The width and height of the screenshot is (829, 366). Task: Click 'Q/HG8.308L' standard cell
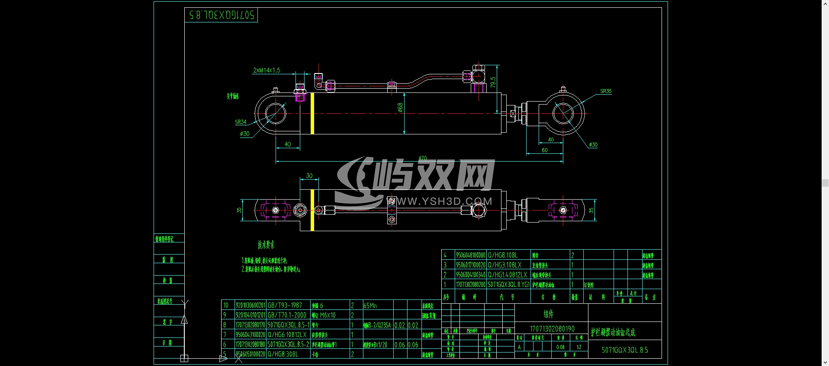tap(283, 354)
